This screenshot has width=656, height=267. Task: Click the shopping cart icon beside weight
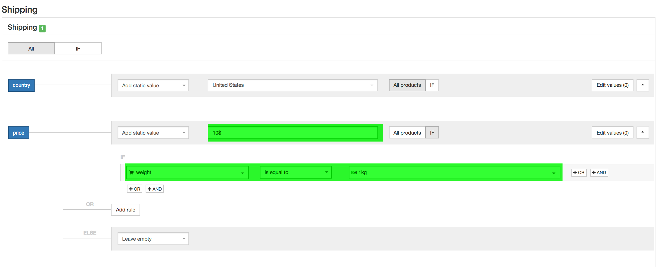[131, 173]
